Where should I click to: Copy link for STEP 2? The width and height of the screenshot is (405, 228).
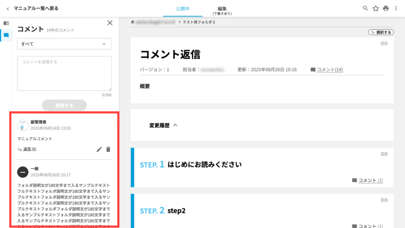384,200
